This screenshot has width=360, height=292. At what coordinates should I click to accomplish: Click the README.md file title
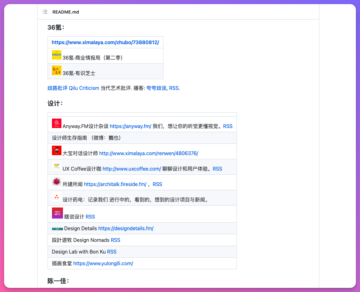[66, 12]
